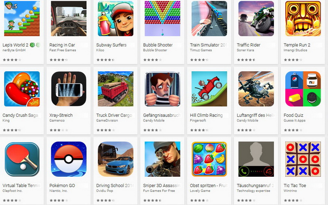Open the Sniper 3D Assassin icon
This screenshot has height=205, width=328.
(x=162, y=159)
